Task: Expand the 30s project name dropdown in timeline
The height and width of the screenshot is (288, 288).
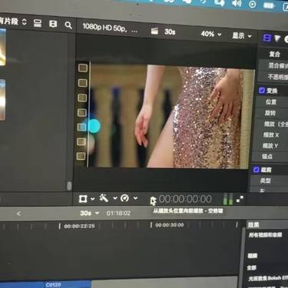Action: point(89,213)
